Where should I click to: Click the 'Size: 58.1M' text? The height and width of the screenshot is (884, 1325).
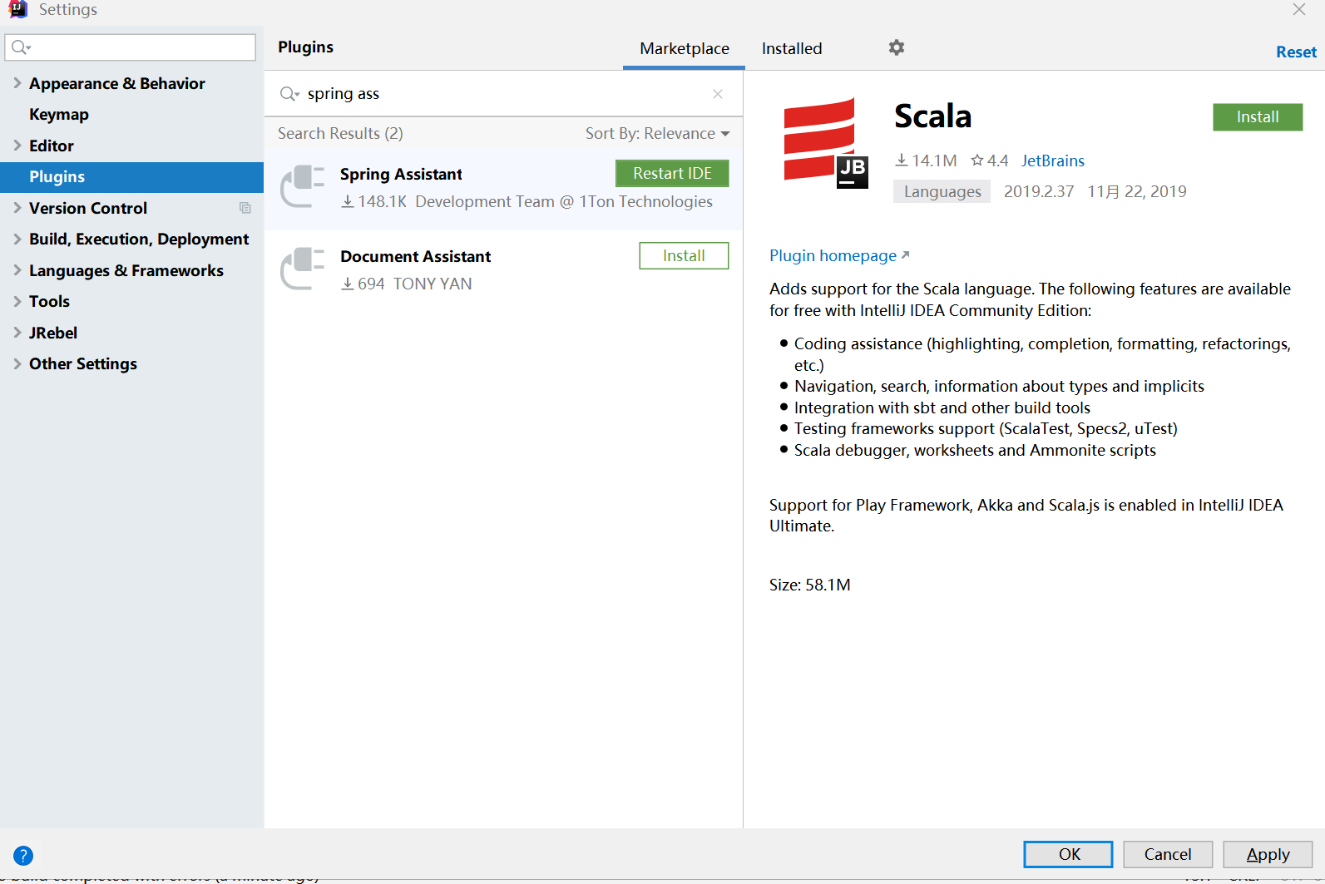coord(810,585)
